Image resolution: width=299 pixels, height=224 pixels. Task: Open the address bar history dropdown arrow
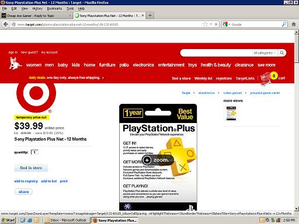coord(211,24)
